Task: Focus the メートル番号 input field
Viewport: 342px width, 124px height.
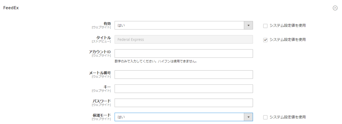Action: point(184,74)
